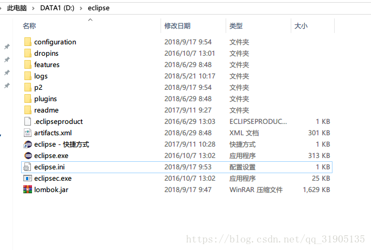Click the eclipse.ini settings file icon
Image resolution: width=371 pixels, height=250 pixels.
pos(27,167)
